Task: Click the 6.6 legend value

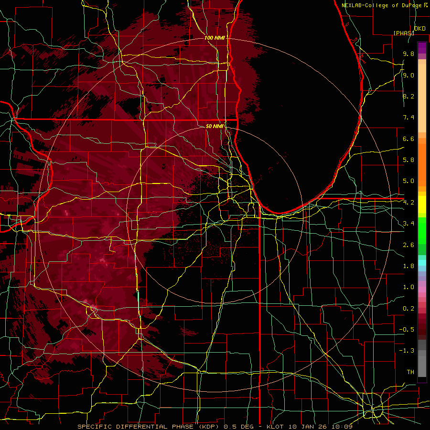Action: pyautogui.click(x=408, y=139)
